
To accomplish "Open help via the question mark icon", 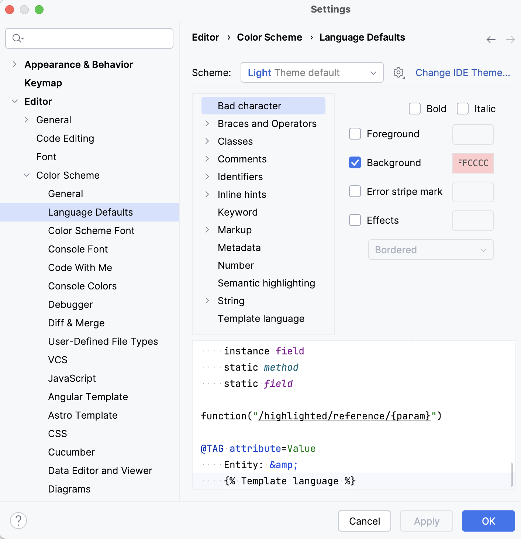I will click(18, 521).
